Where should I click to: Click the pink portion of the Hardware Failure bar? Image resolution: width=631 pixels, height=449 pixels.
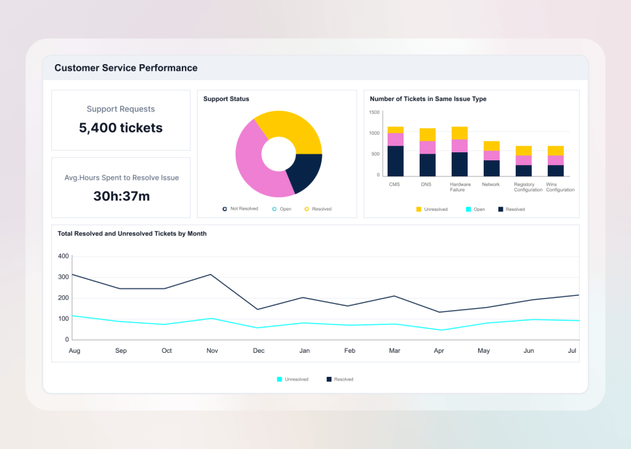tap(460, 146)
